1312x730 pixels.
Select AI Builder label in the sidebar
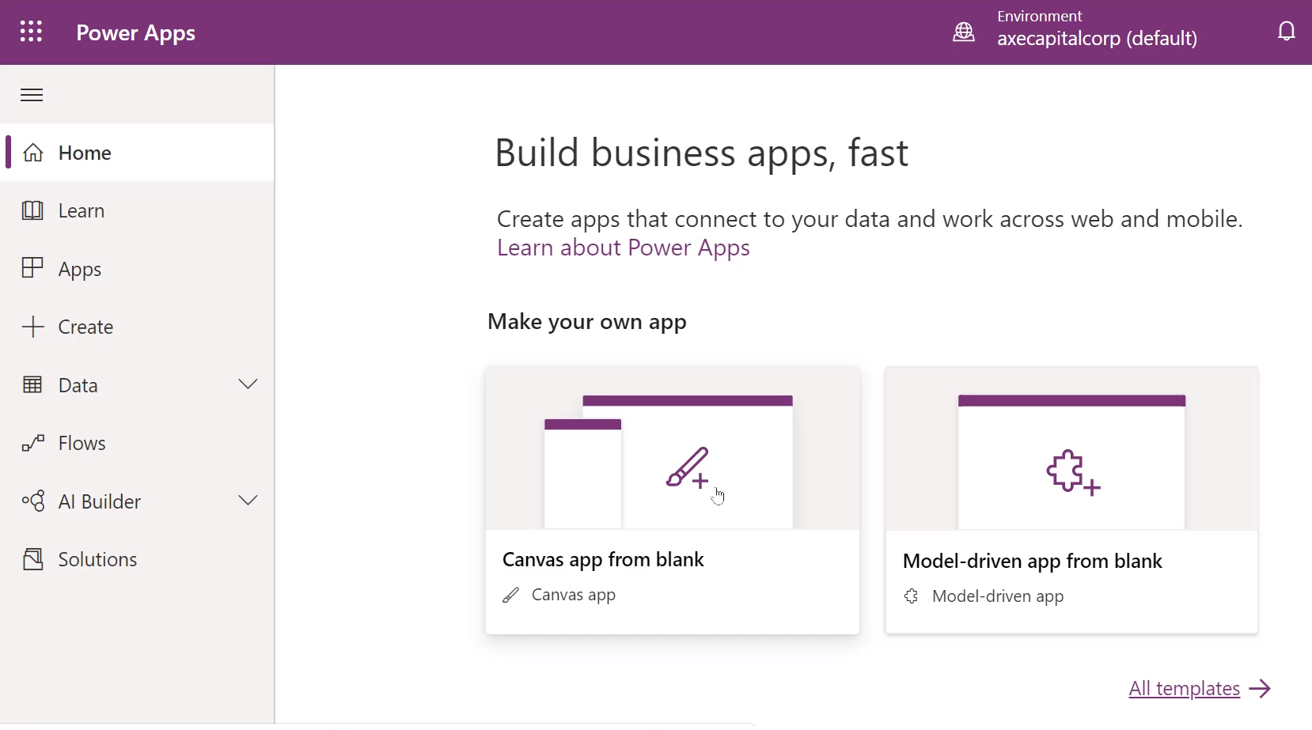[x=100, y=501]
